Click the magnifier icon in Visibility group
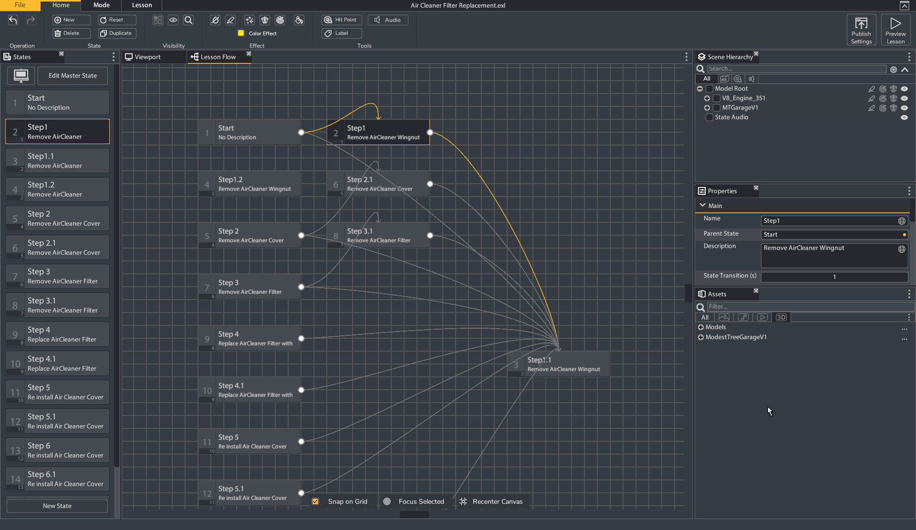 188,20
